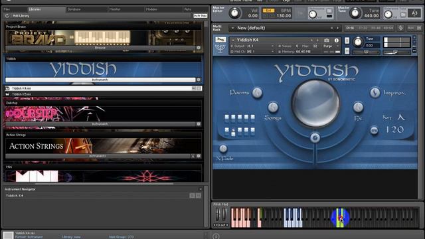Open the multi rack New (default) dropdown
This screenshot has height=239, width=425.
(232, 28)
